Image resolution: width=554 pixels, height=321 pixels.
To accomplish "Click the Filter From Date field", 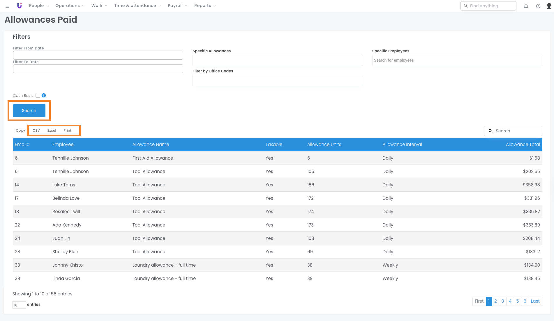I will [98, 55].
